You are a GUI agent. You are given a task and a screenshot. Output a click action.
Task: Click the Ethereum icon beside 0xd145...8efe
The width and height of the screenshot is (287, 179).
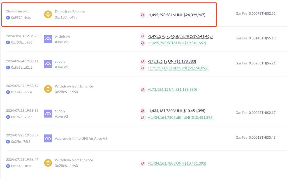click(x=8, y=166)
